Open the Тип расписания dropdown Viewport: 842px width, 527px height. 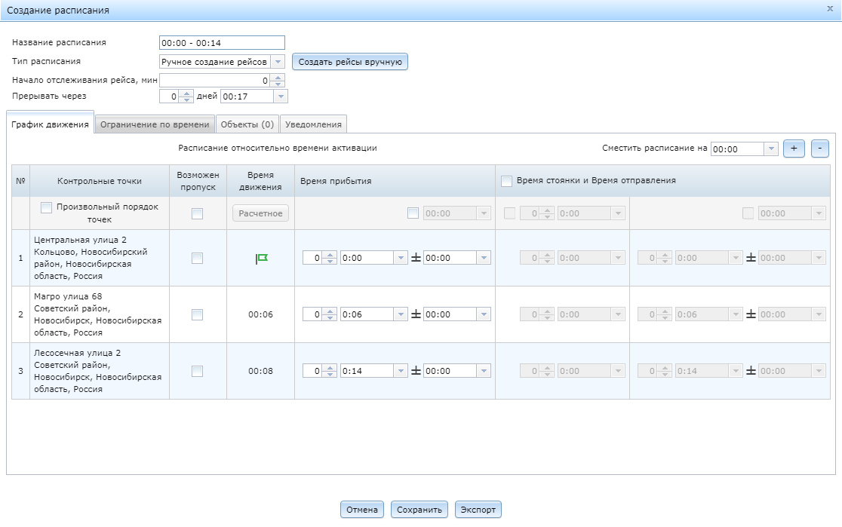coord(278,62)
